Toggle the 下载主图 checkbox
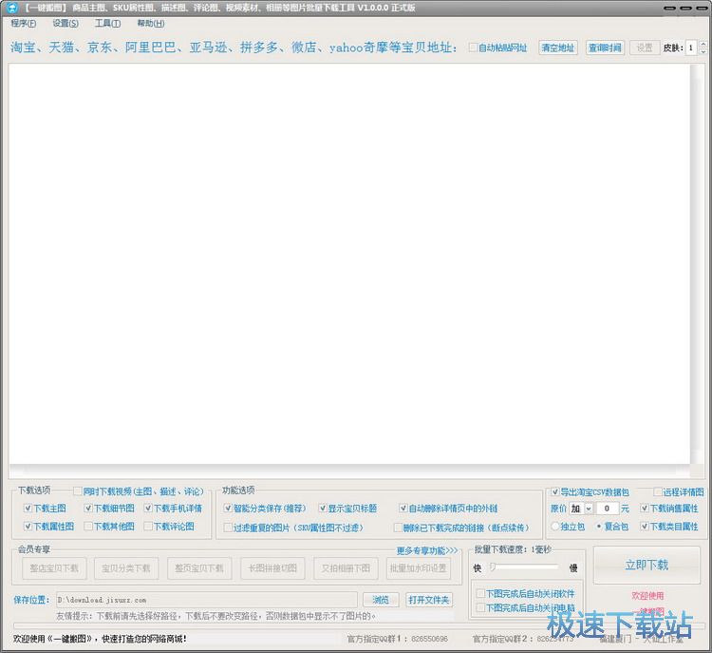The height and width of the screenshot is (653, 712). point(28,509)
